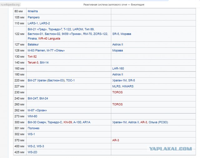Open the WS-1 link
This screenshot has width=200, height=158.
tap(31, 134)
